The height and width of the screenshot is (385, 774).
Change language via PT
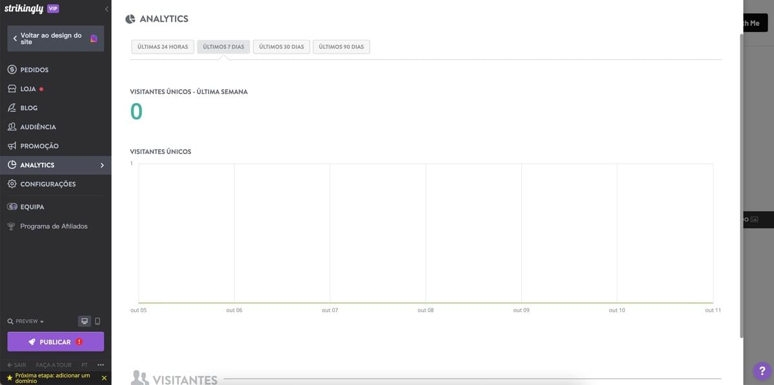(x=84, y=365)
